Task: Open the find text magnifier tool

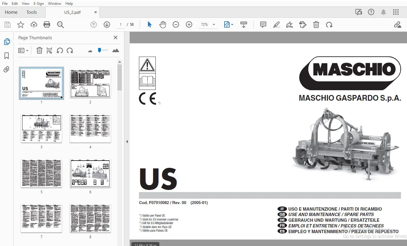Action: pos(60,25)
